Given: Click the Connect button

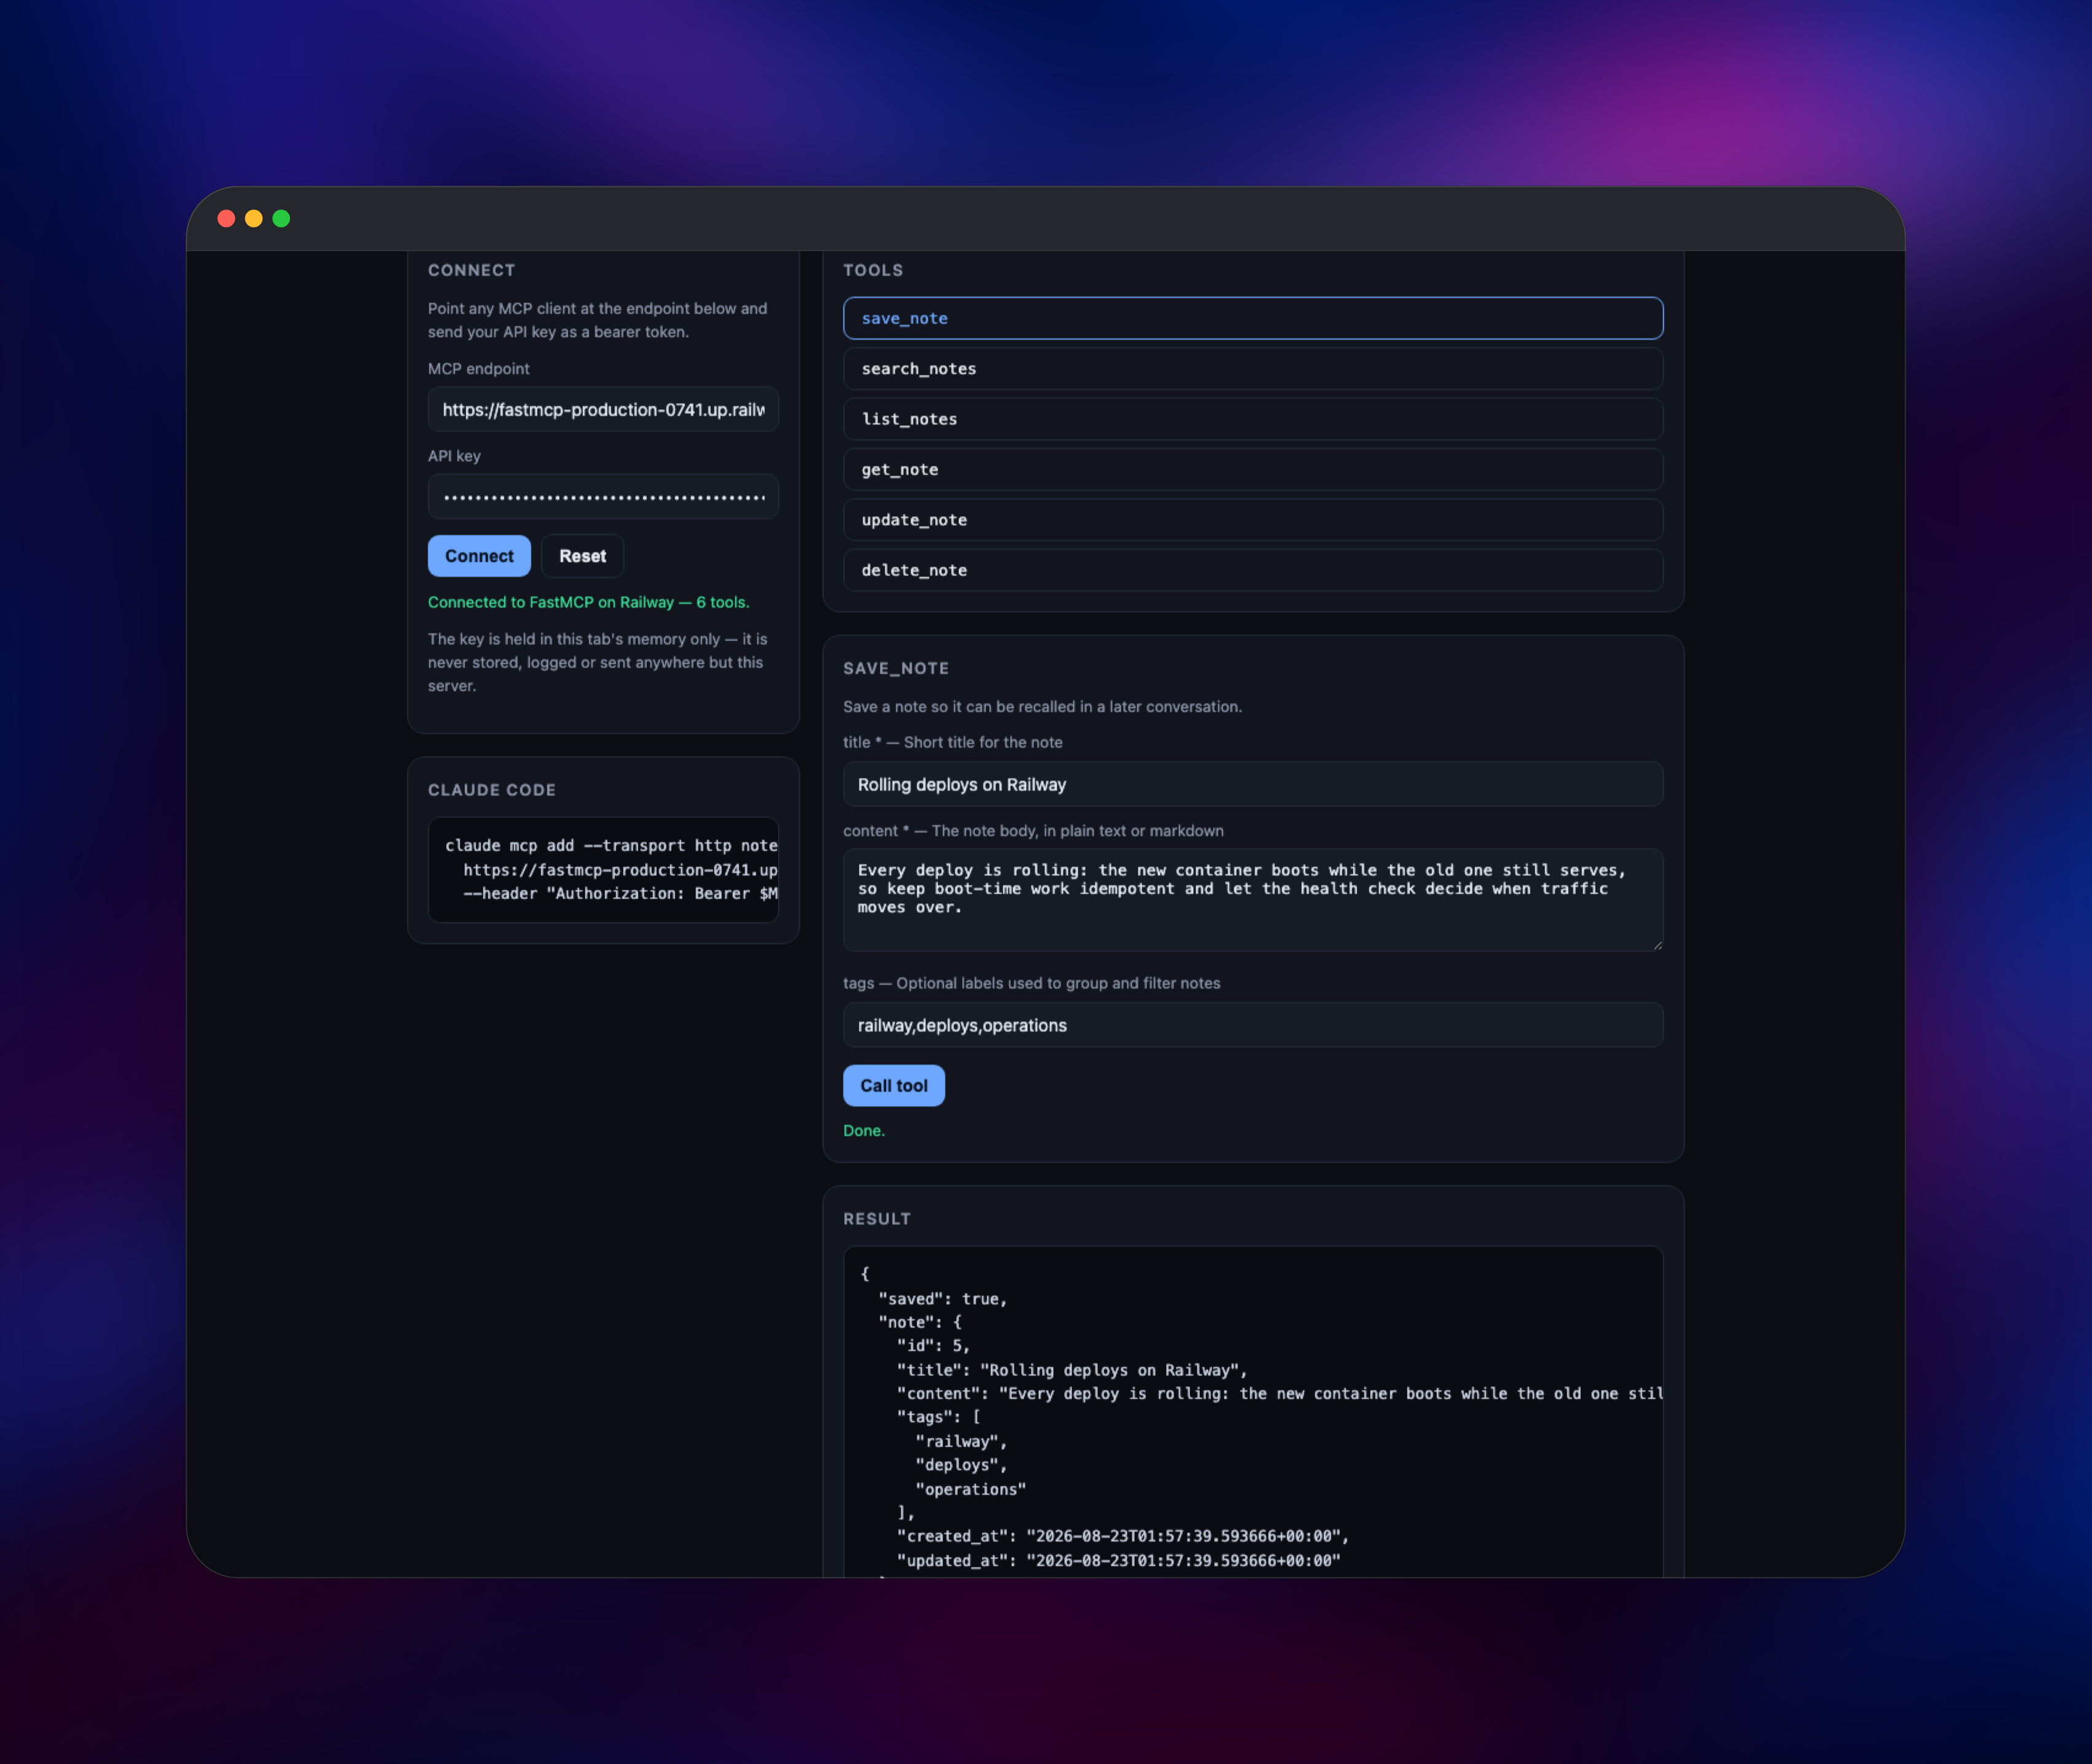Looking at the screenshot, I should (479, 556).
